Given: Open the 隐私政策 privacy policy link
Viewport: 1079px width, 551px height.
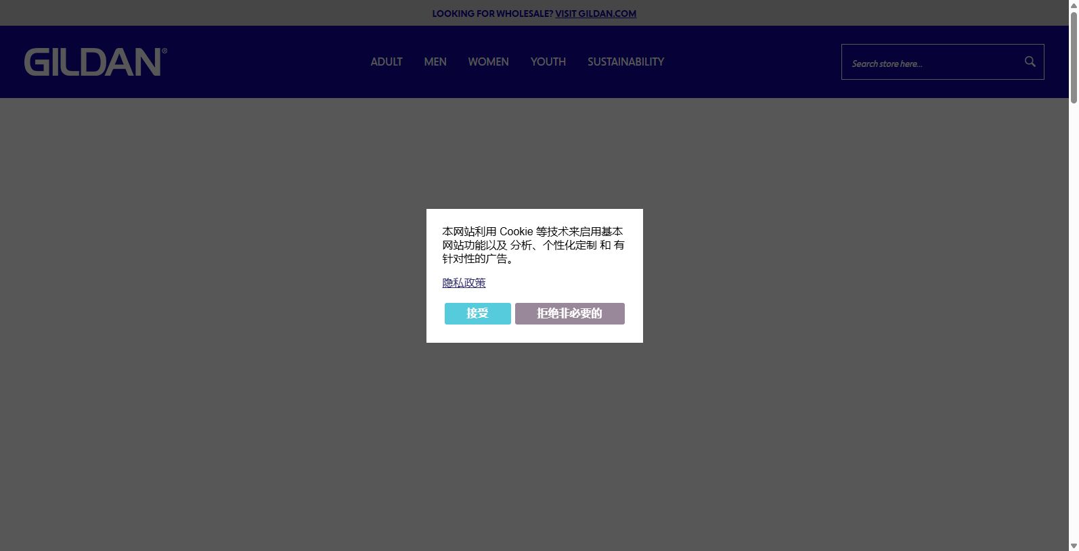Looking at the screenshot, I should [x=464, y=283].
